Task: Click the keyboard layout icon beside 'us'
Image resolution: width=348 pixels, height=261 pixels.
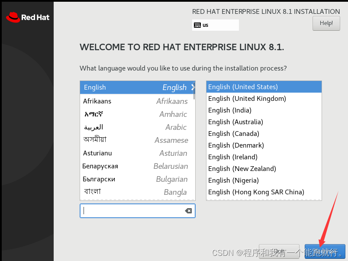Action: [x=197, y=25]
